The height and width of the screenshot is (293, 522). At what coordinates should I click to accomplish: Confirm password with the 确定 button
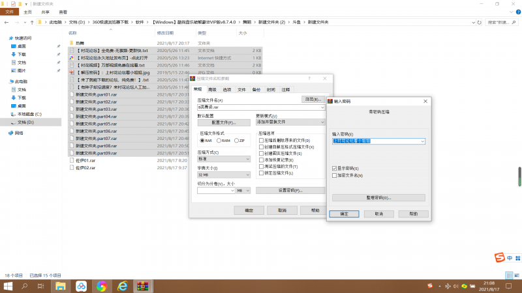pyautogui.click(x=345, y=214)
